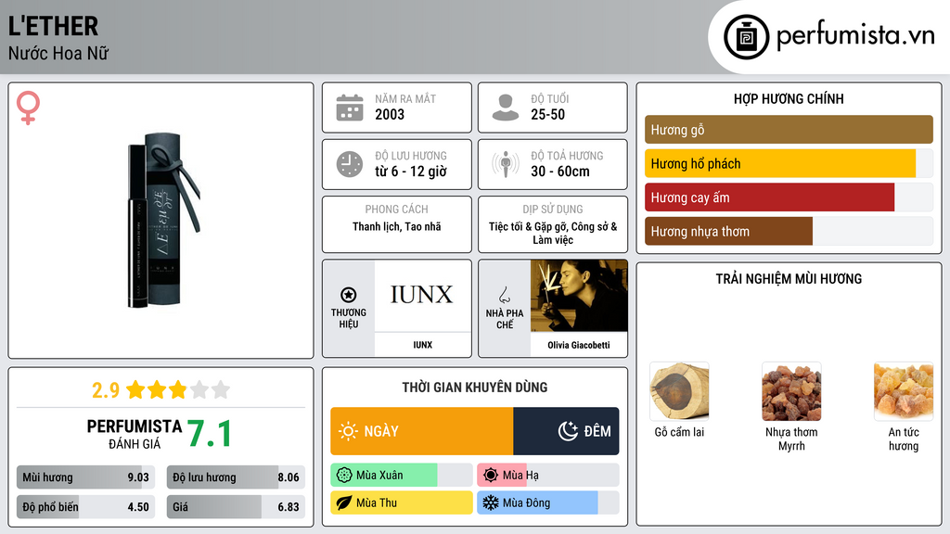Viewport: 950px width, 534px height.
Task: Open the Olivia Giacobetti perfumer photo
Action: coord(579,296)
